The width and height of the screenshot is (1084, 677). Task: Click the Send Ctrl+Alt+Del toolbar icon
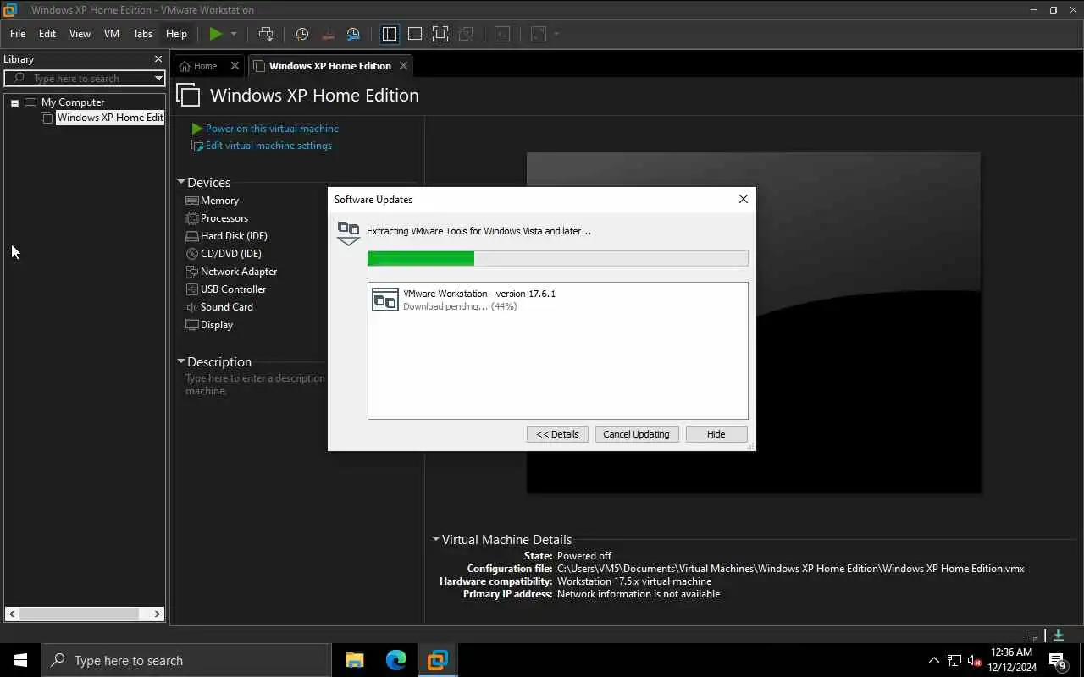(266, 34)
